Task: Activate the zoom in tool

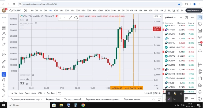Action: click(4, 67)
